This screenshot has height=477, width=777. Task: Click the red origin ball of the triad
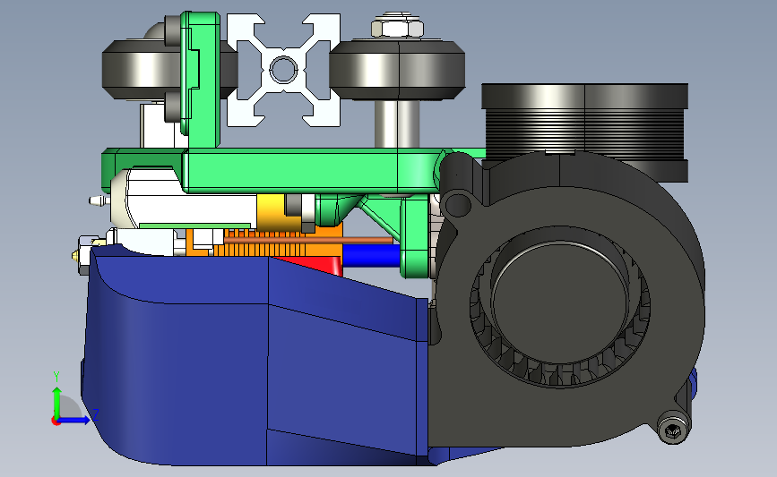pos(56,421)
